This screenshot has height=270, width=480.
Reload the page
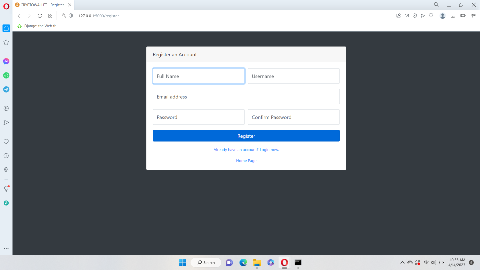coord(40,15)
